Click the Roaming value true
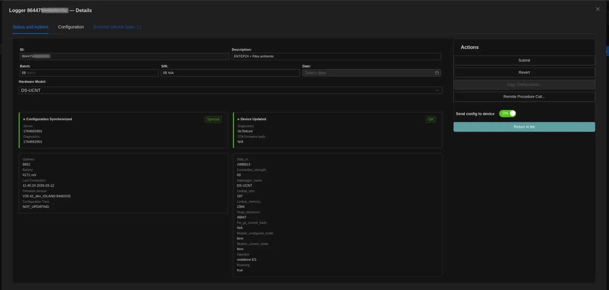The width and height of the screenshot is (609, 290). (240, 270)
